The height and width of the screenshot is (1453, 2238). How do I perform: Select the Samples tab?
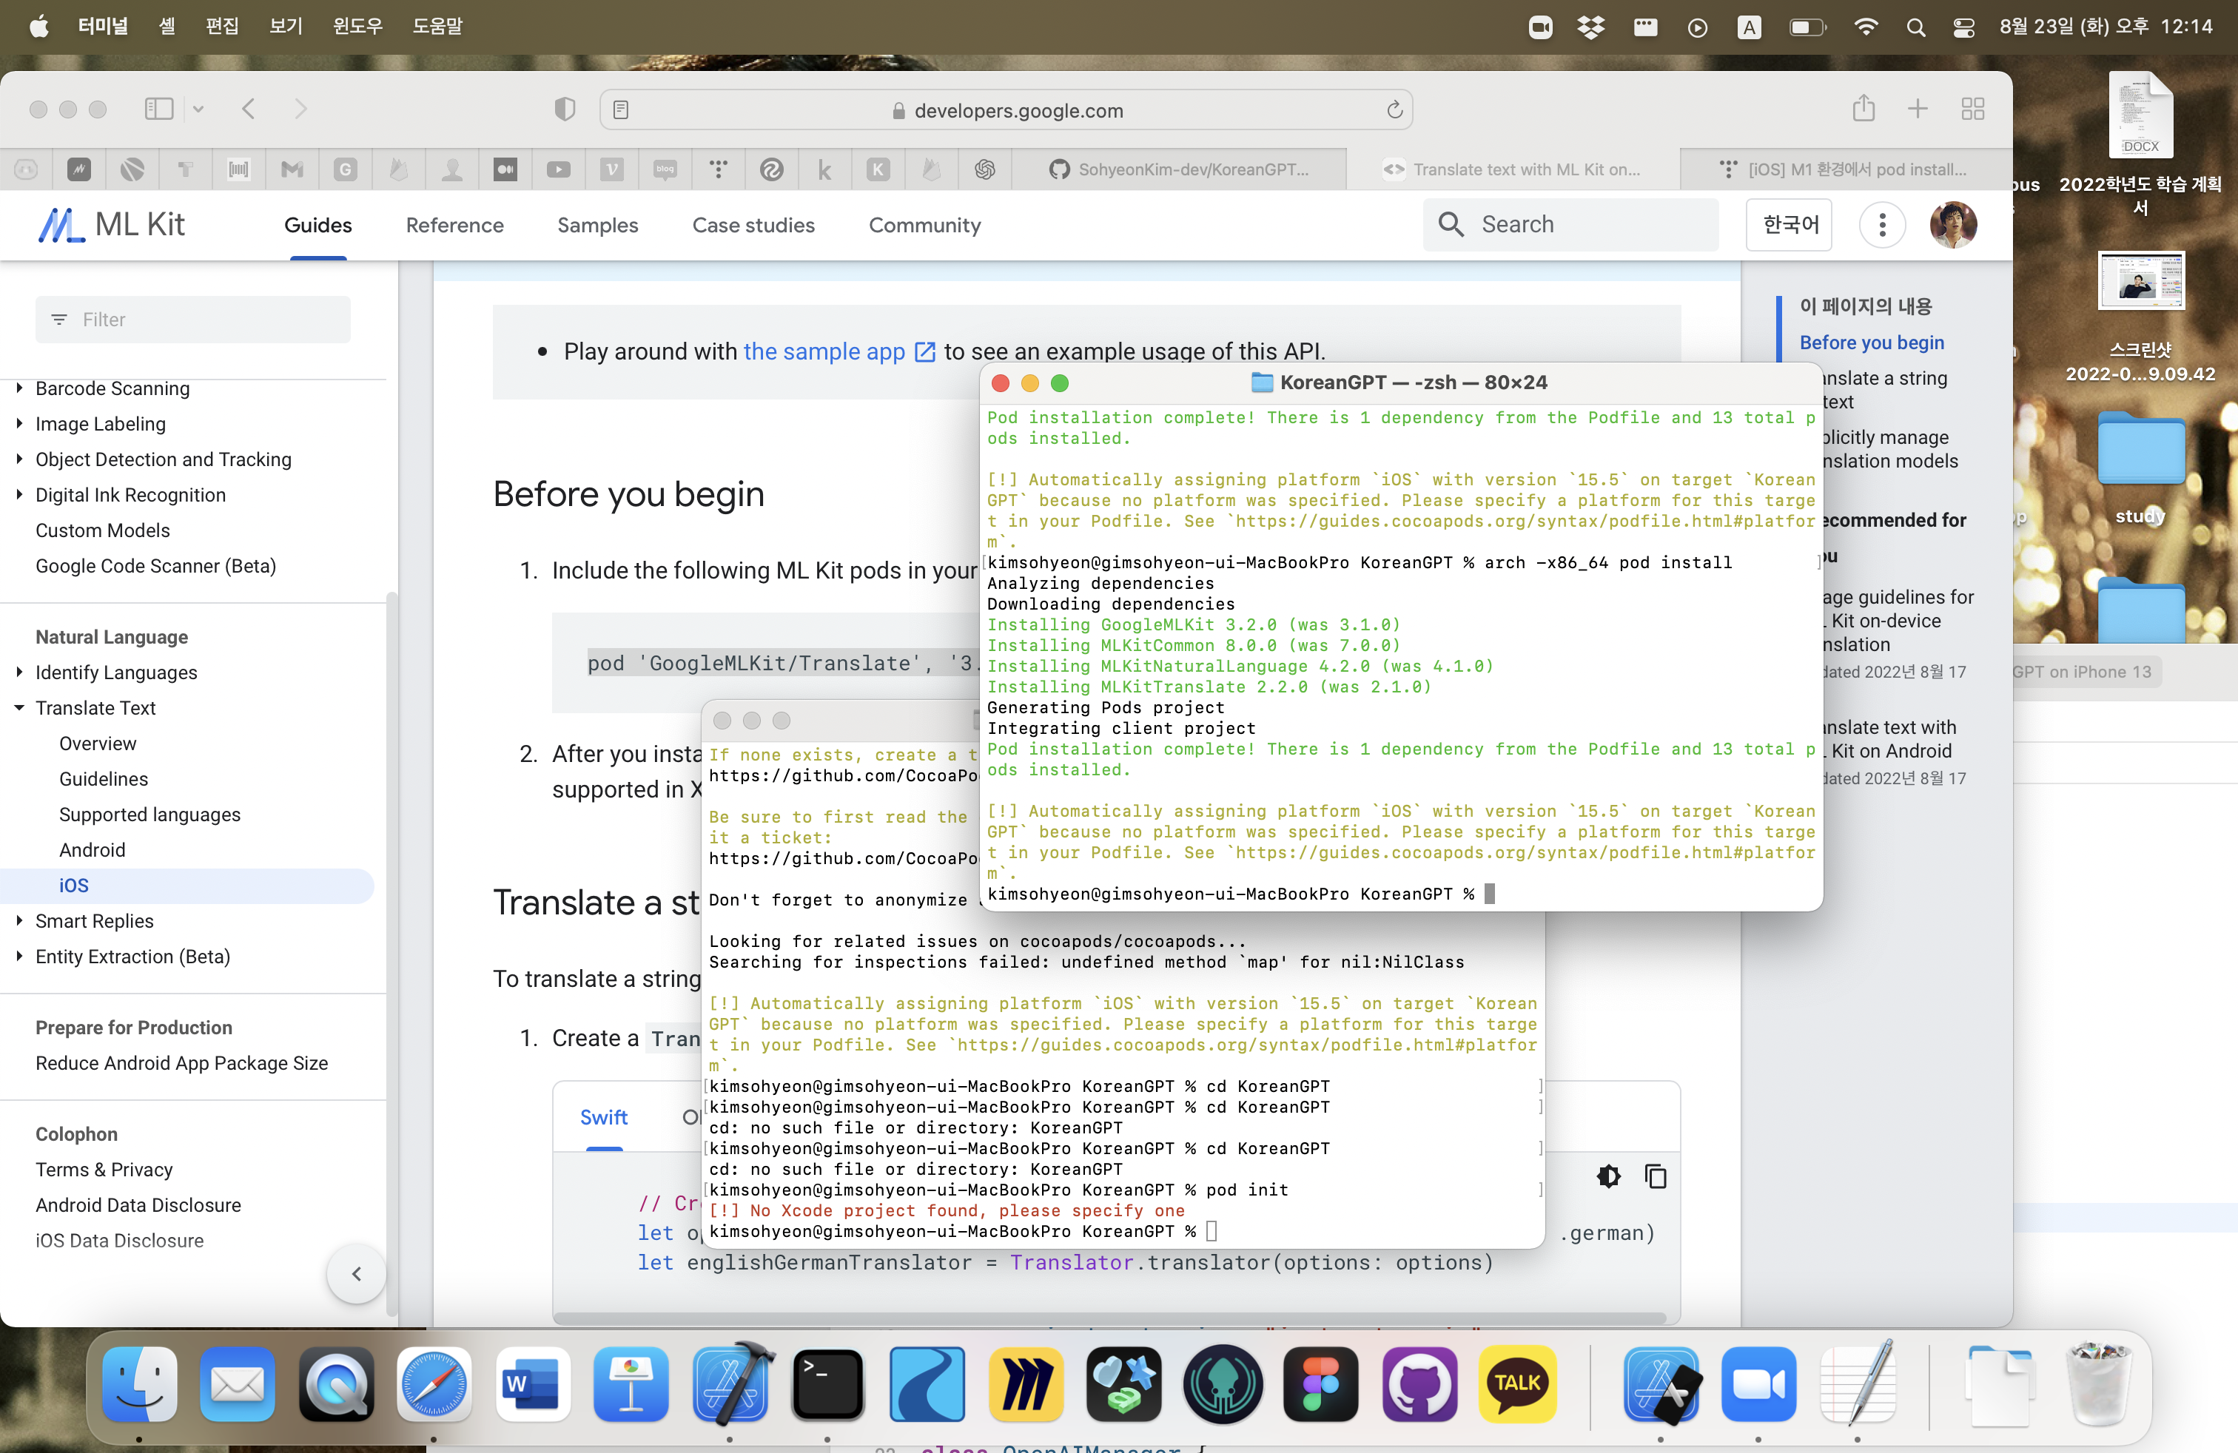[x=597, y=225]
